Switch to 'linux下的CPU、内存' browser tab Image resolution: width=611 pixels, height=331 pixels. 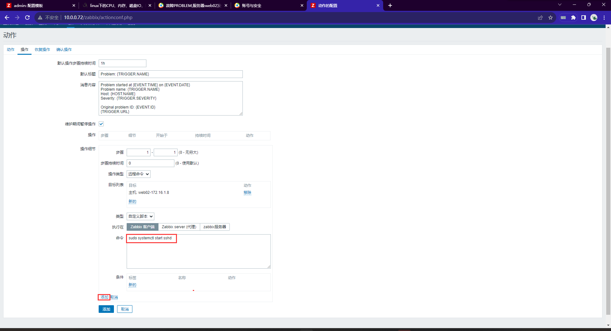pyautogui.click(x=116, y=5)
